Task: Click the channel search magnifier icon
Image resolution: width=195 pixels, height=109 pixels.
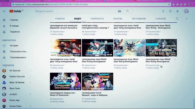Action: click(177, 19)
